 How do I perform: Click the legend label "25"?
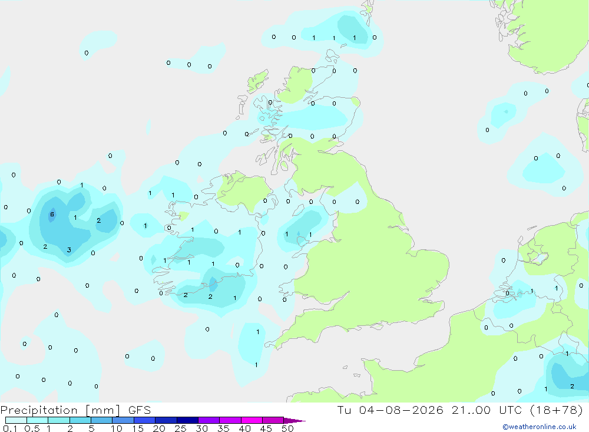(181, 428)
